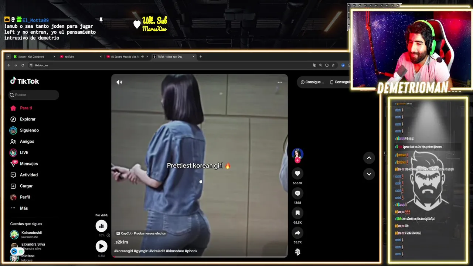Open Explorar page
Viewport: 473px width, 266px height.
(28, 119)
